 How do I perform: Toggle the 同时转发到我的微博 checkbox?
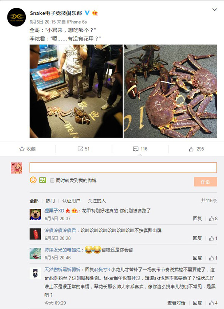tap(52, 180)
